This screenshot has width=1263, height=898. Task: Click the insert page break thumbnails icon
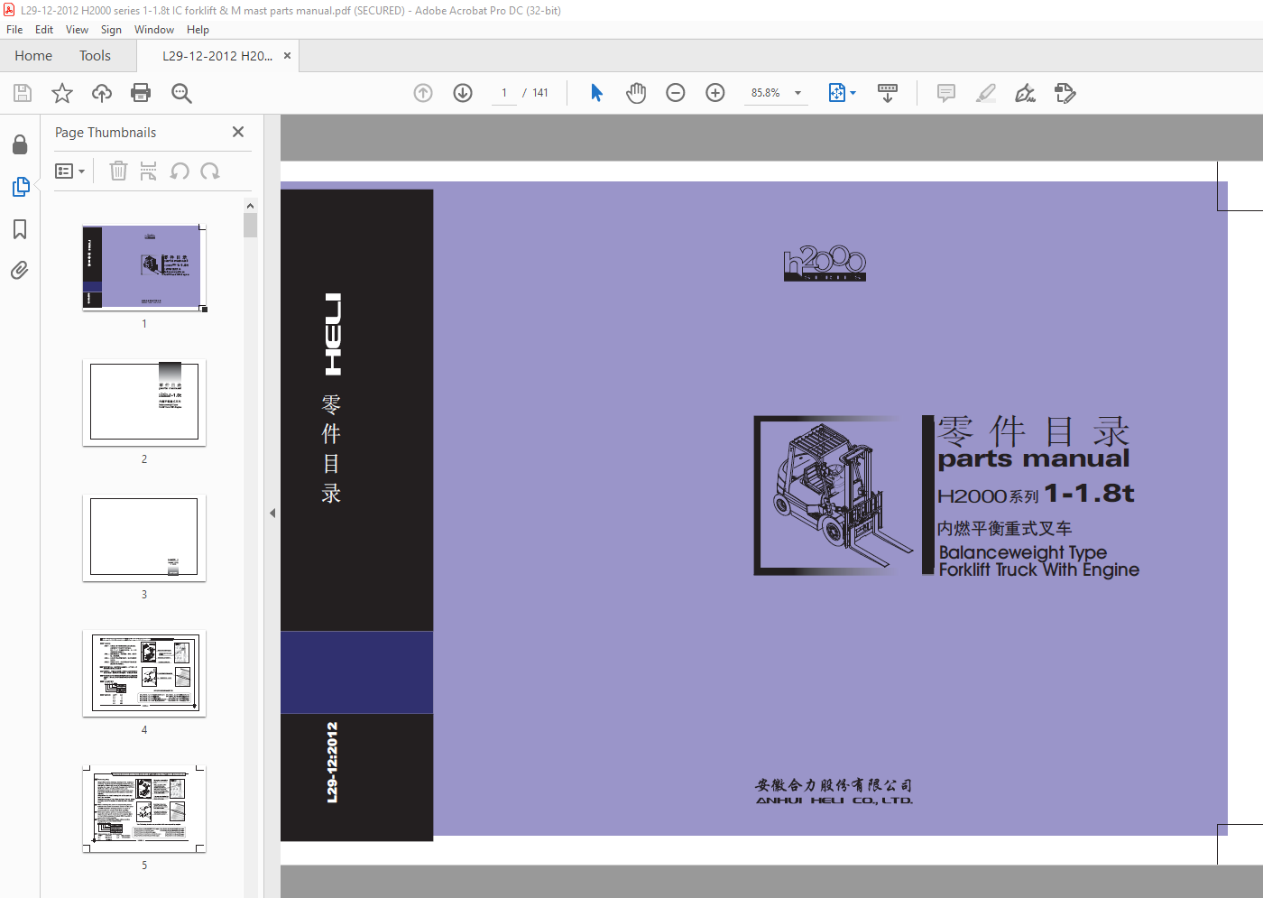pyautogui.click(x=149, y=171)
